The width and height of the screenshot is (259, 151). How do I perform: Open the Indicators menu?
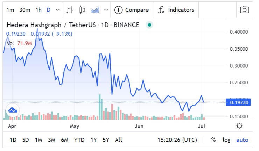(176, 10)
